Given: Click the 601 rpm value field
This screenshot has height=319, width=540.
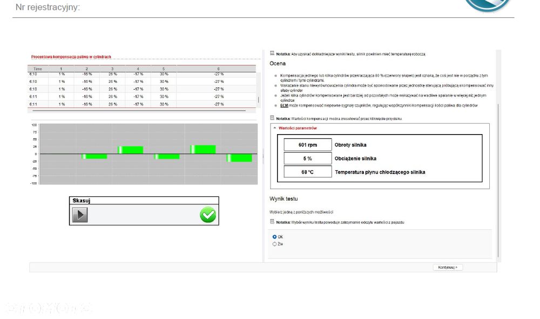Looking at the screenshot, I should point(308,145).
